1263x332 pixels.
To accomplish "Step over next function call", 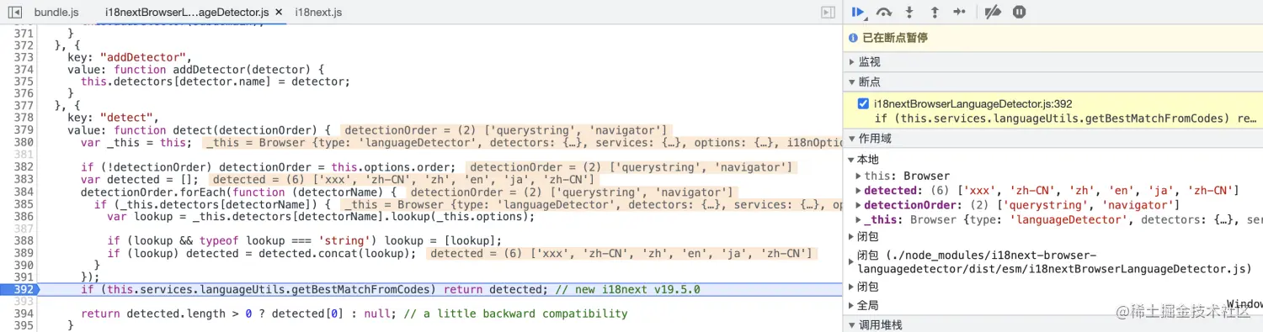I will [x=884, y=12].
